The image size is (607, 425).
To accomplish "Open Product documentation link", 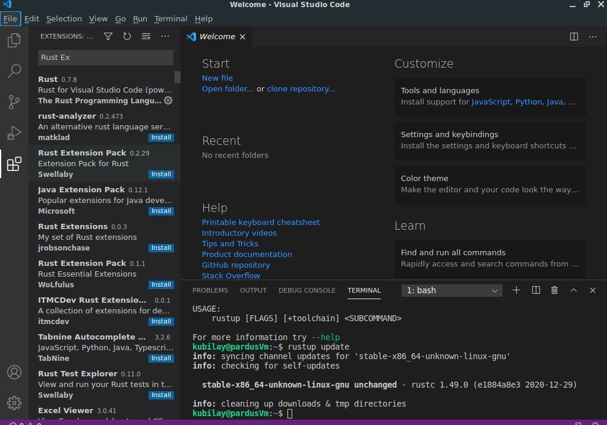I will tap(246, 255).
